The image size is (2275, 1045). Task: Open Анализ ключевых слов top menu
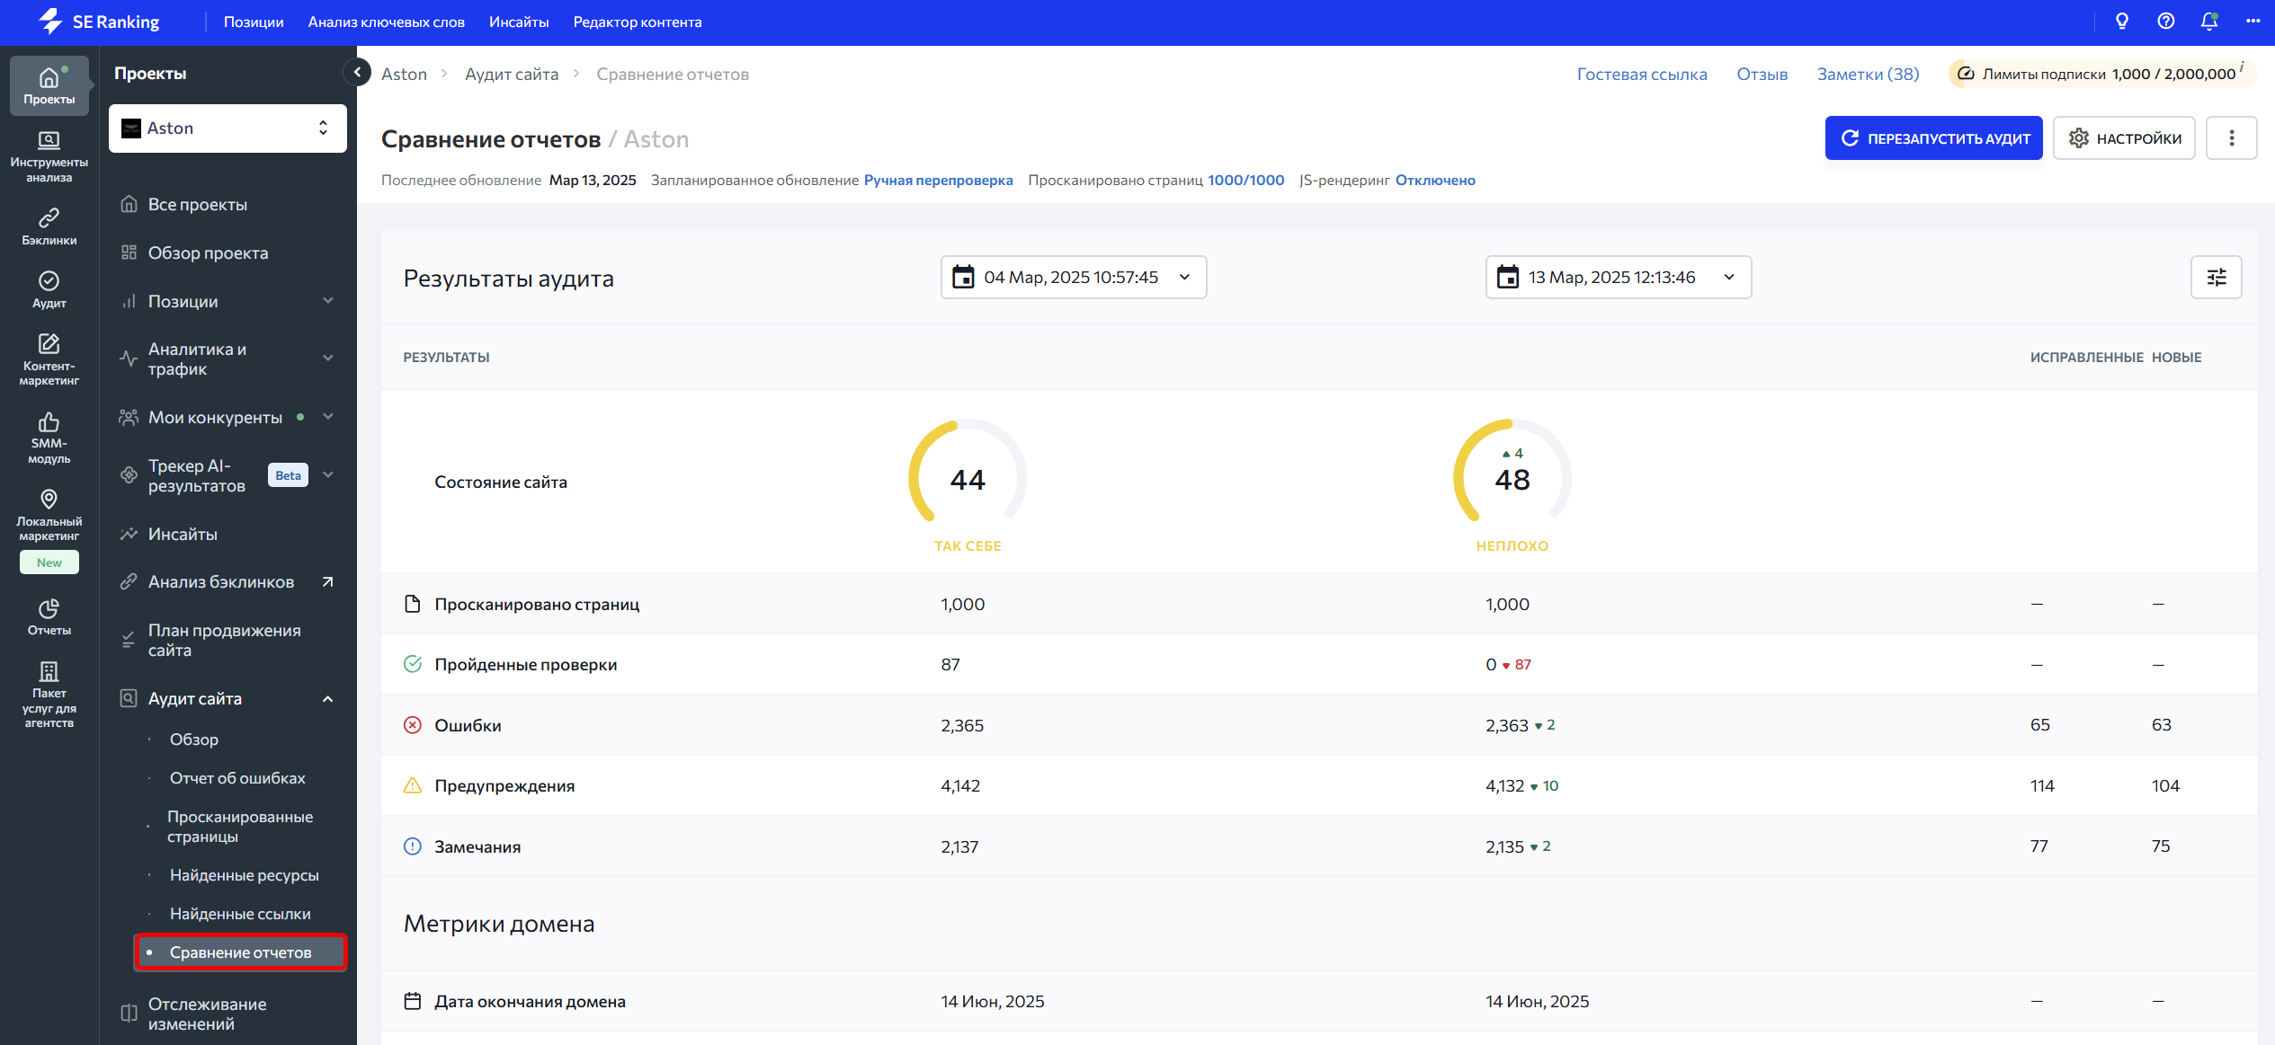point(387,22)
